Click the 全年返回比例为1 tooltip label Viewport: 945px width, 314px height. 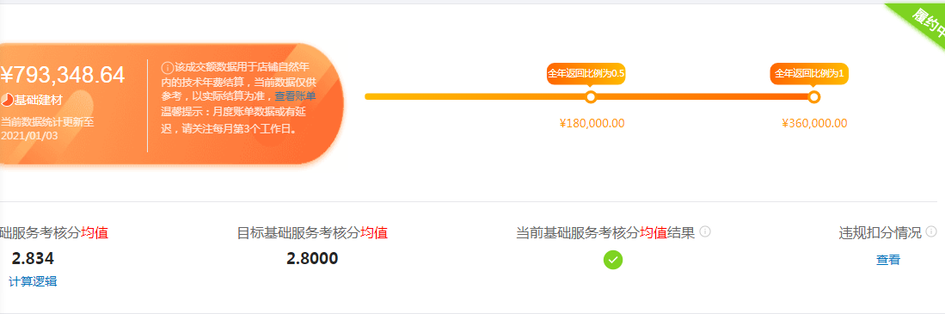pos(809,73)
